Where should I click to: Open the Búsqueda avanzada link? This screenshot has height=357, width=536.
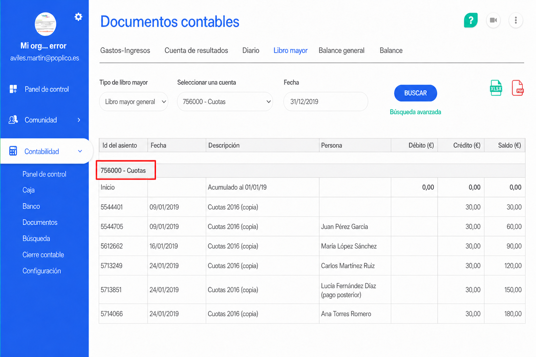pyautogui.click(x=416, y=112)
